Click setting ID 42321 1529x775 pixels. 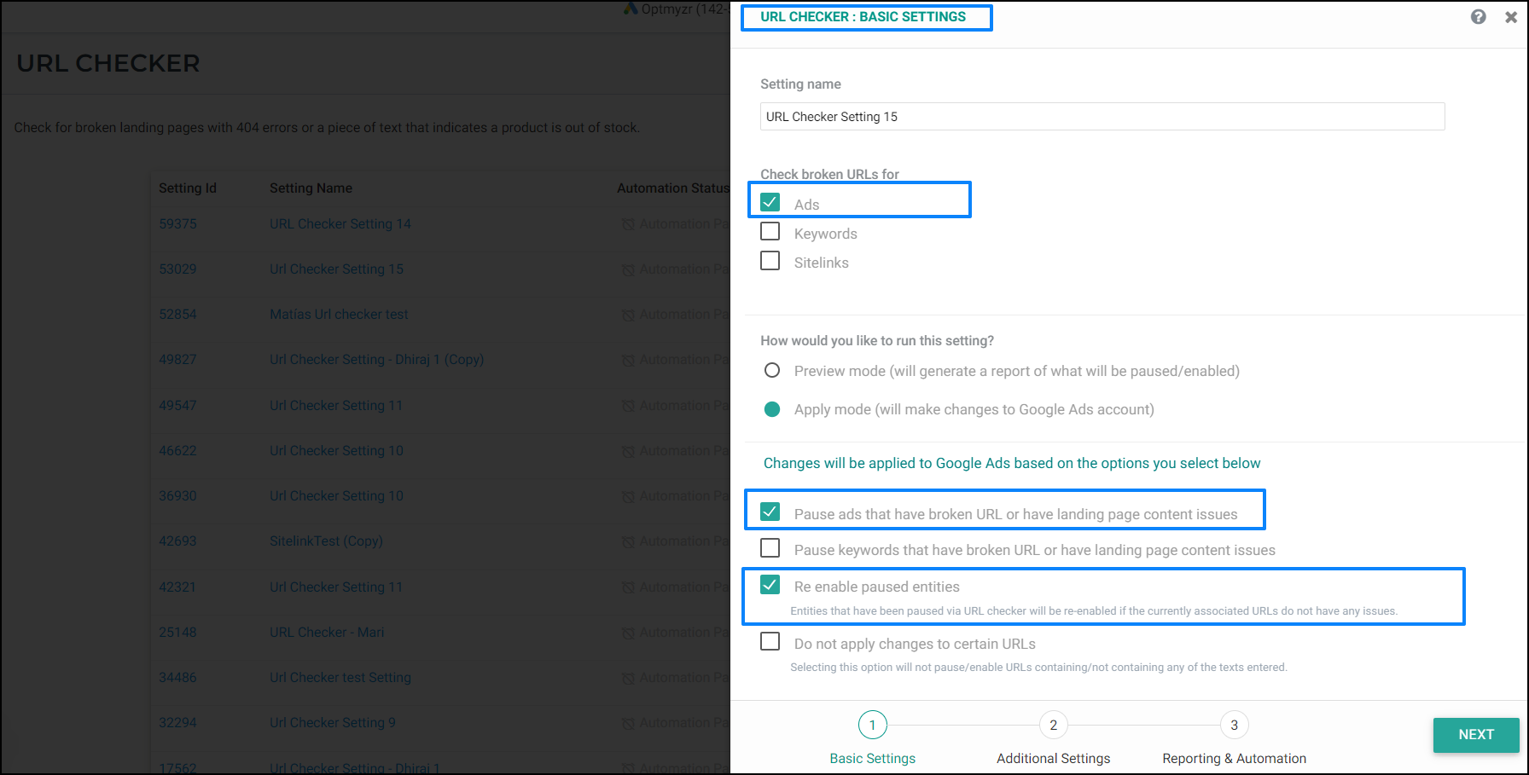pyautogui.click(x=177, y=587)
